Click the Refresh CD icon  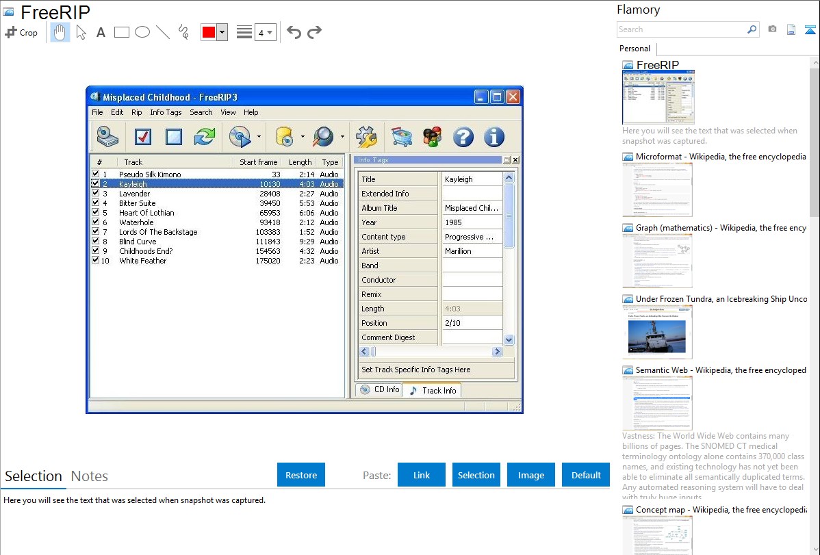[205, 137]
